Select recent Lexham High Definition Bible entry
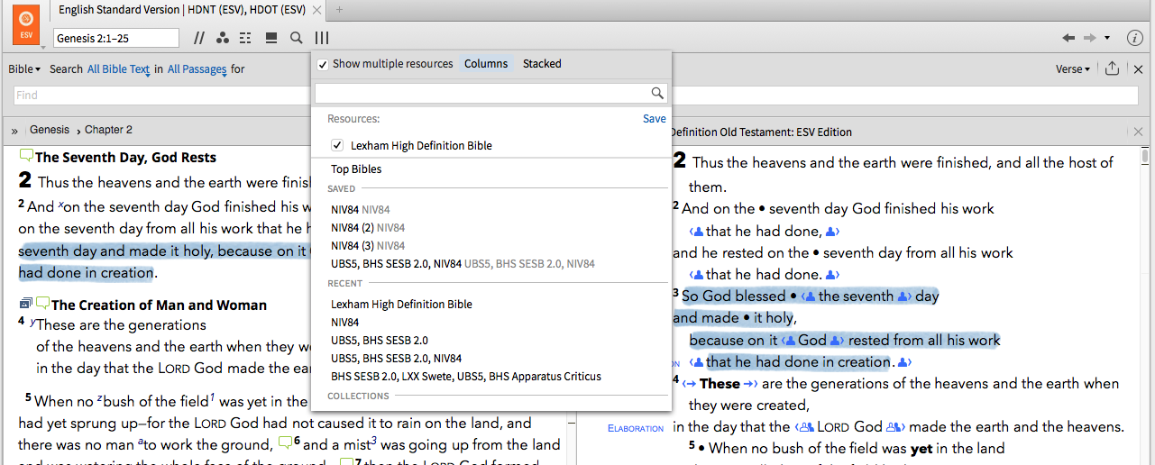Screen dimensions: 1155x465 coord(403,305)
